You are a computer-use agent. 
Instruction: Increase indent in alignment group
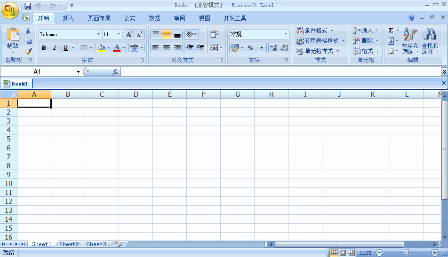point(200,48)
